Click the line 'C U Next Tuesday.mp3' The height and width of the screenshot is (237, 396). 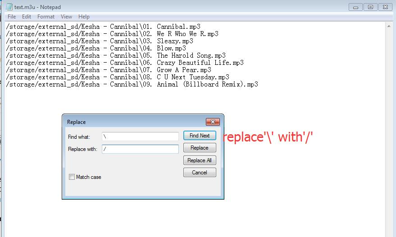click(118, 77)
